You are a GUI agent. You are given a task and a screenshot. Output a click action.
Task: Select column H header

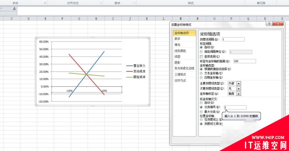[x=96, y=19]
